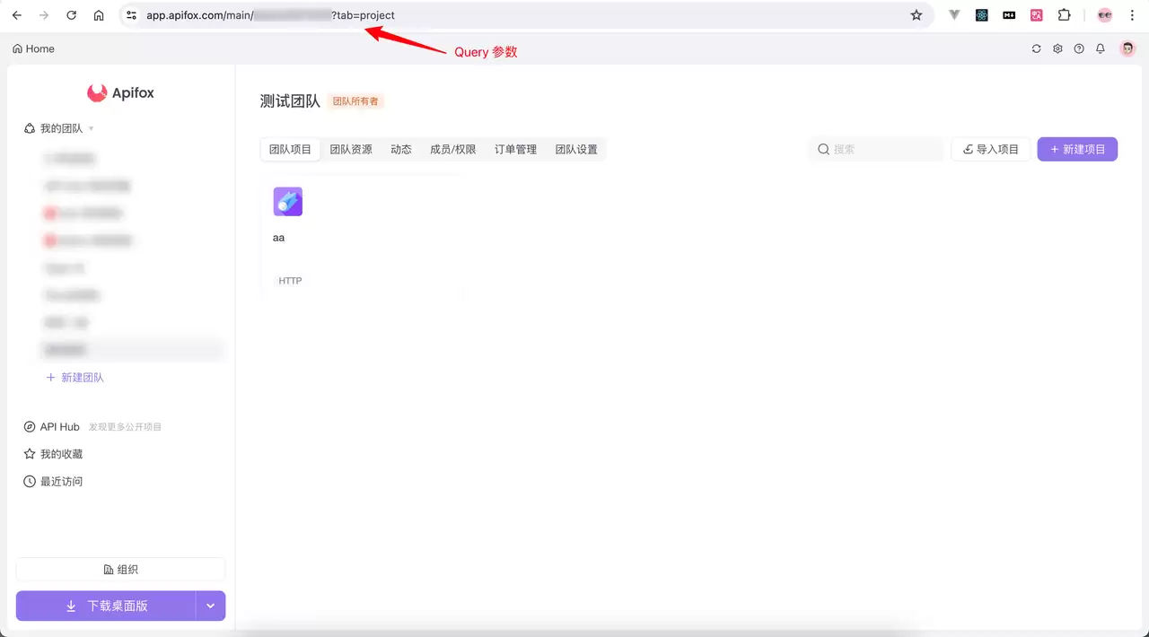Click the 团队所有者 badge

click(355, 101)
